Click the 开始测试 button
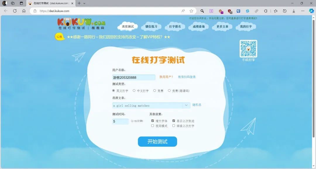 157,142
